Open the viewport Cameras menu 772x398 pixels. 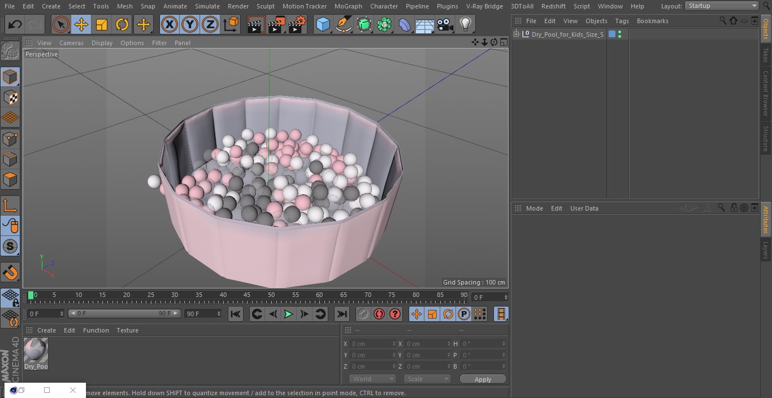[x=71, y=43]
